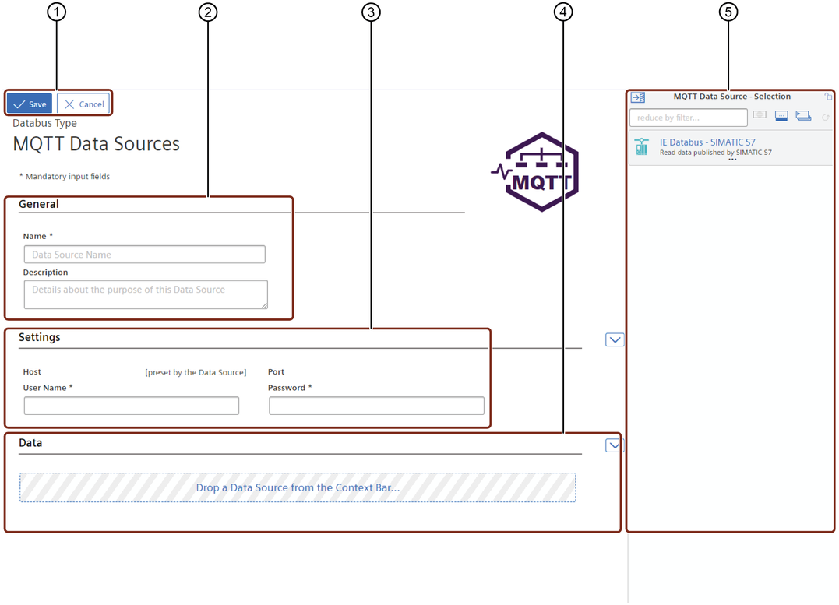839x605 pixels.
Task: Collapse the Settings section chevron
Action: point(615,339)
